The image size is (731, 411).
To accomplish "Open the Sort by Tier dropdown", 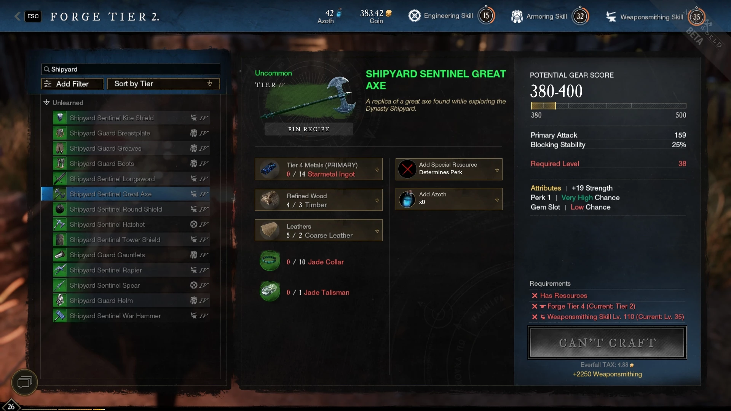I will pyautogui.click(x=163, y=84).
